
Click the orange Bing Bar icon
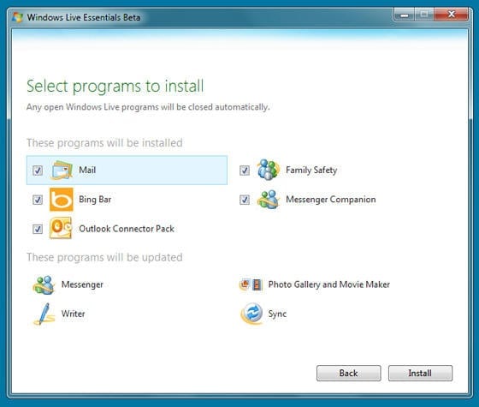pyautogui.click(x=62, y=200)
